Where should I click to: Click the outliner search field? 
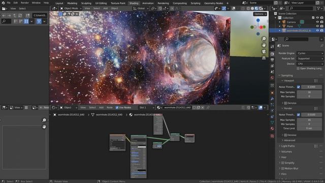click(x=301, y=9)
